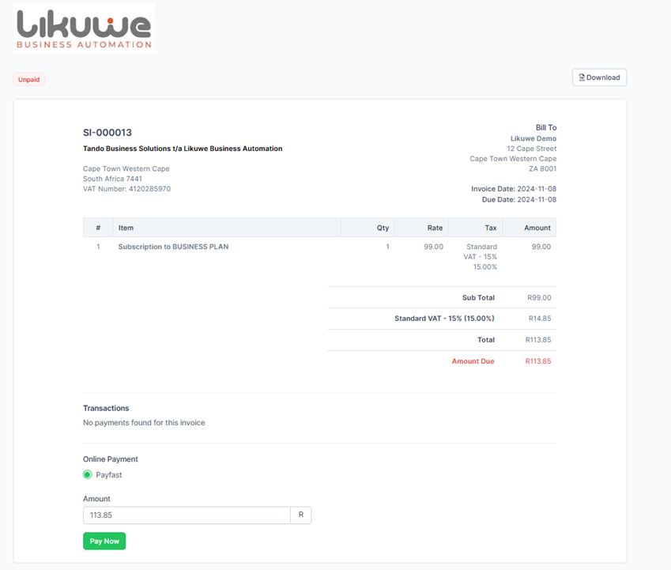Select the Payfast payment option
Image resolution: width=671 pixels, height=570 pixels.
pos(88,475)
